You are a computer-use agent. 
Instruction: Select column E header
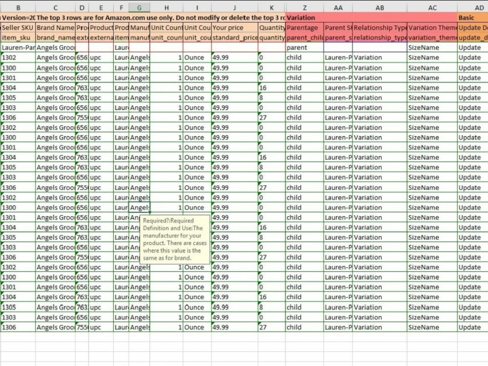pos(101,8)
